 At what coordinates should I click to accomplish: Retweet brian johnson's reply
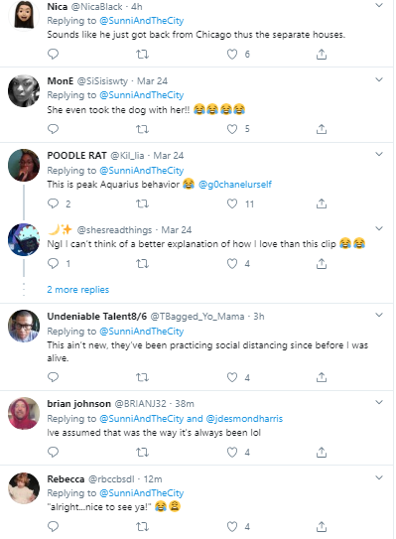coord(142,452)
